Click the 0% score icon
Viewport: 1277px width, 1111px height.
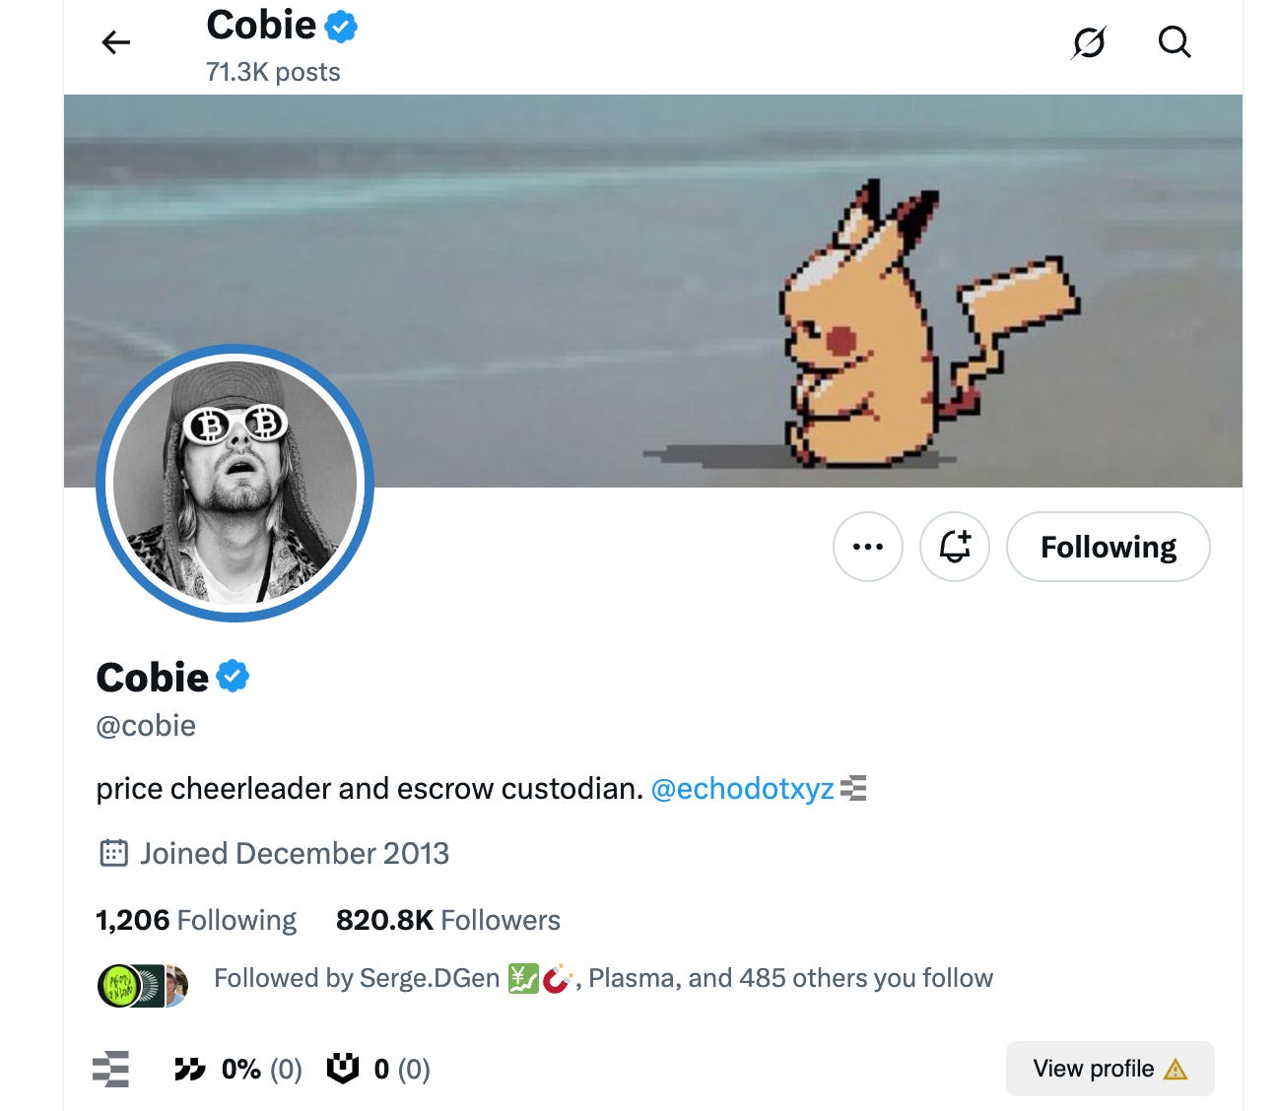[x=189, y=1069]
